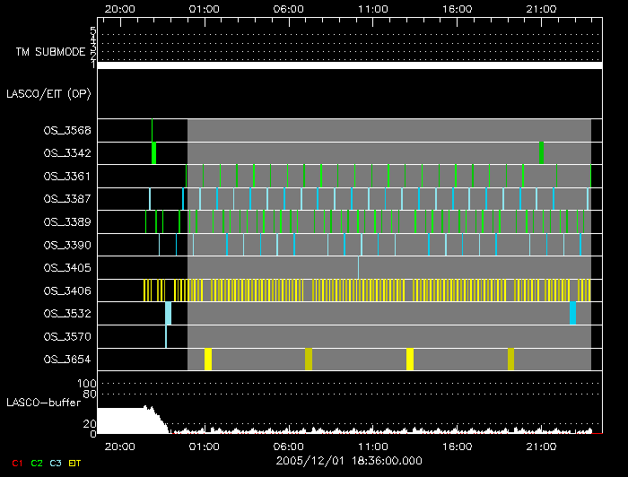Click the OS_3568 row label
The image size is (628, 477).
pos(67,130)
